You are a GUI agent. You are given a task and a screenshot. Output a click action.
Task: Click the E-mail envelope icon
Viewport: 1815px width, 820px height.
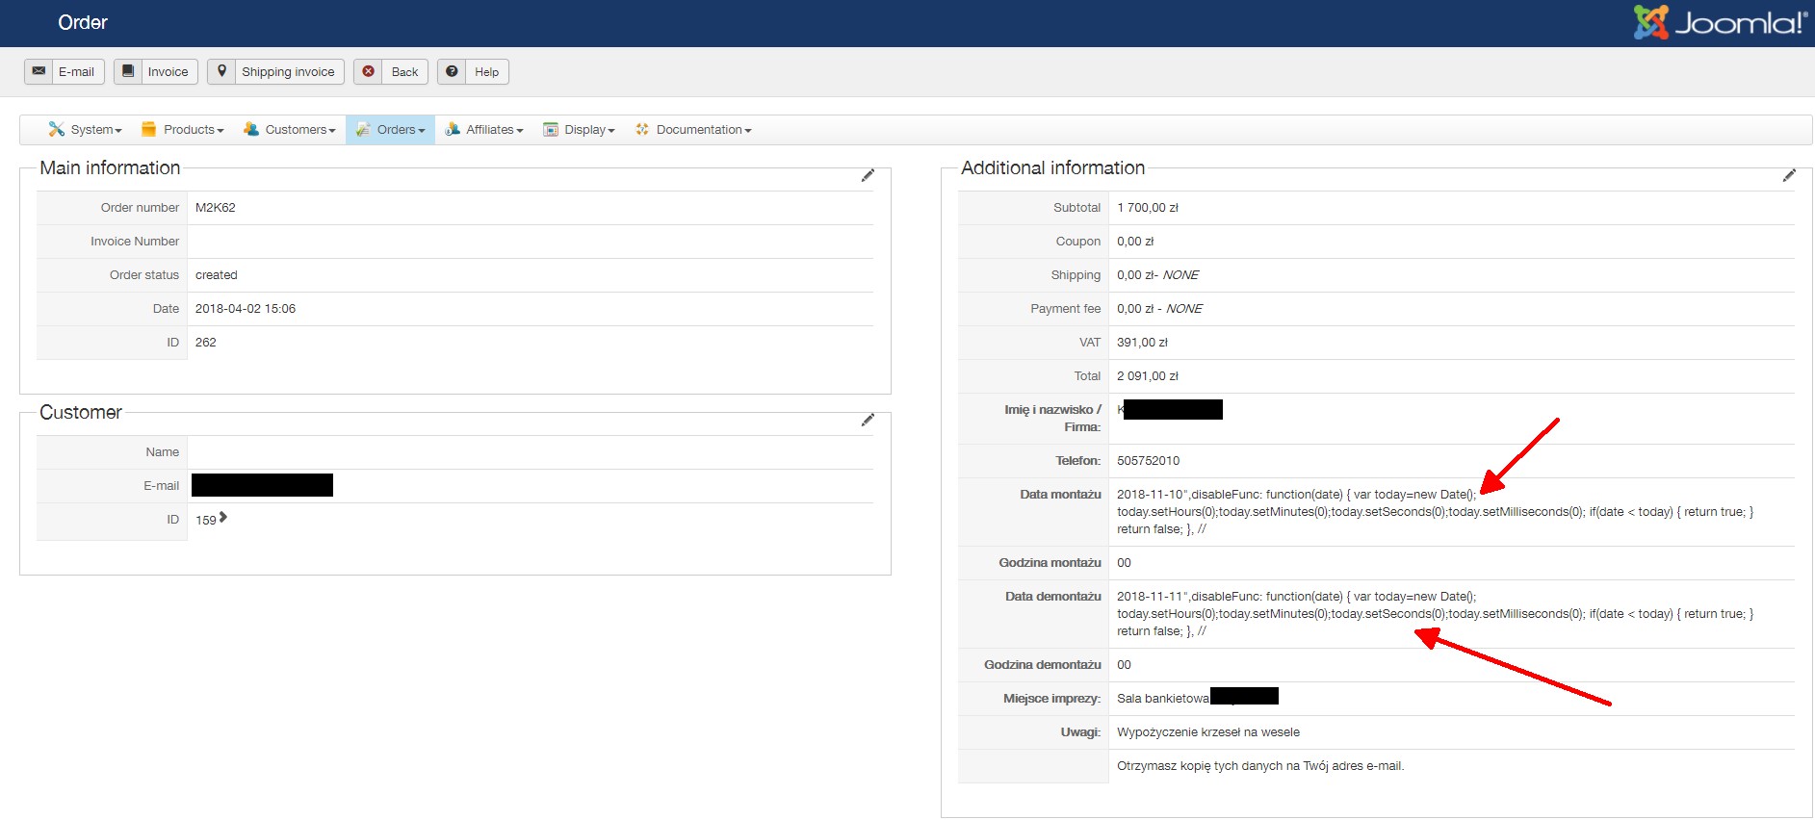click(39, 71)
